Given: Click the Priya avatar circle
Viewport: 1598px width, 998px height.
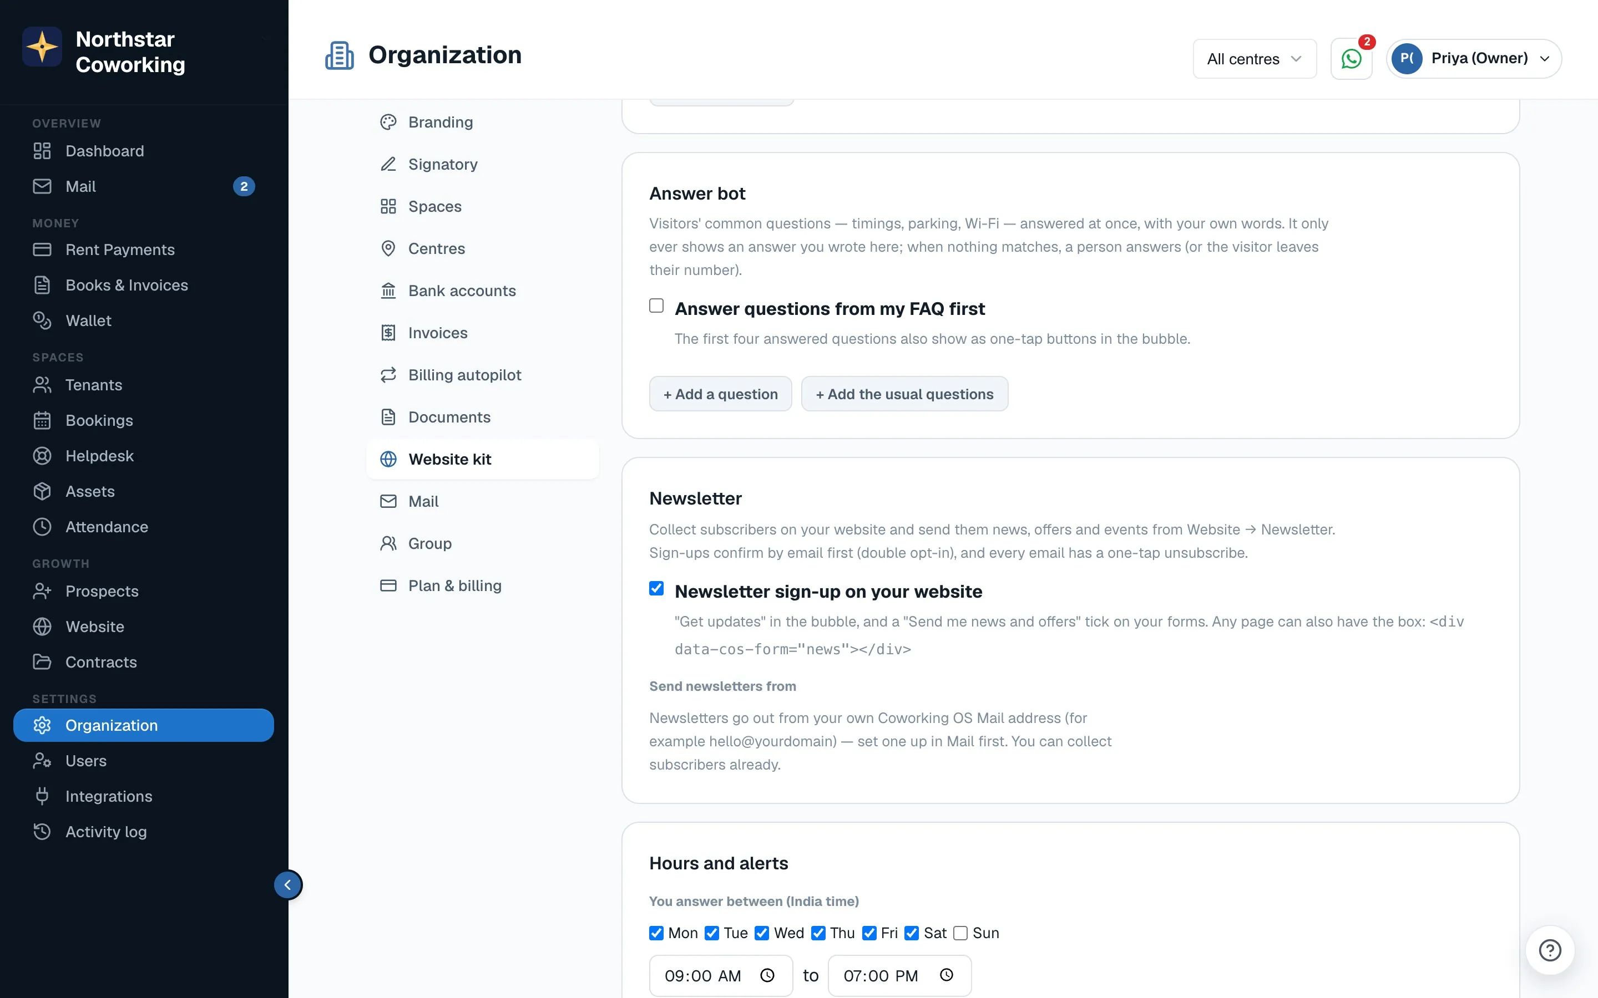Looking at the screenshot, I should coord(1407,59).
